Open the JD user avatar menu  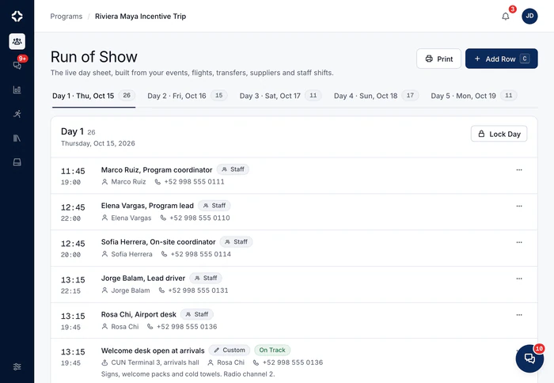click(529, 17)
